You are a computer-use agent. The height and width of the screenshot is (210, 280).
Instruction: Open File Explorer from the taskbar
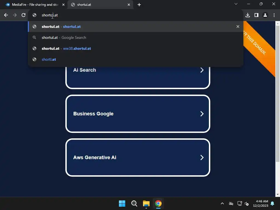point(146,203)
